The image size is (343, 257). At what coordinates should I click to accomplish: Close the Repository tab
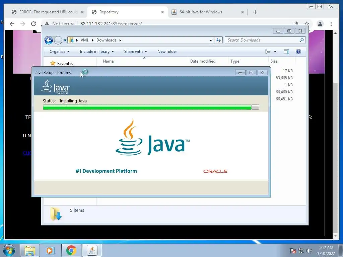coord(162,12)
